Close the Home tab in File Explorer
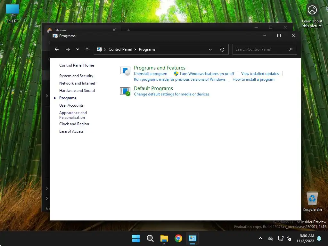The height and width of the screenshot is (246, 328). pyautogui.click(x=114, y=30)
